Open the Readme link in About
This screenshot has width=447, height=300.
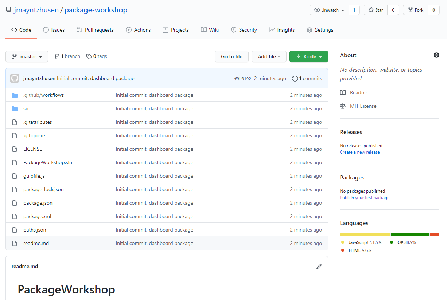[x=359, y=92]
